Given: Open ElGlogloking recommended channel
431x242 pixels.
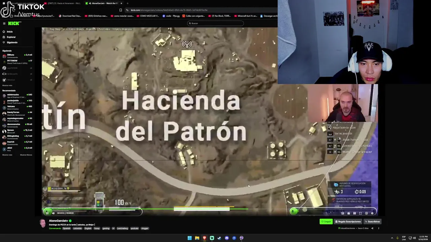Looking at the screenshot, I should pyautogui.click(x=17, y=137).
